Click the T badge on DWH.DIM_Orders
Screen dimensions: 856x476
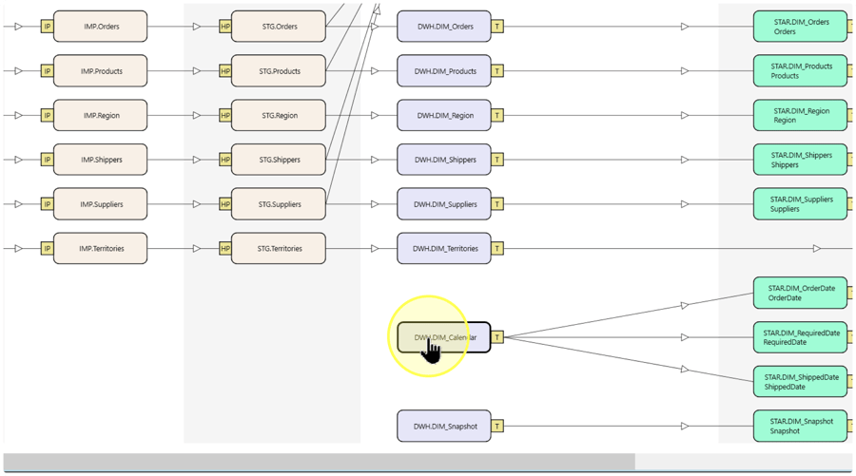click(x=497, y=27)
